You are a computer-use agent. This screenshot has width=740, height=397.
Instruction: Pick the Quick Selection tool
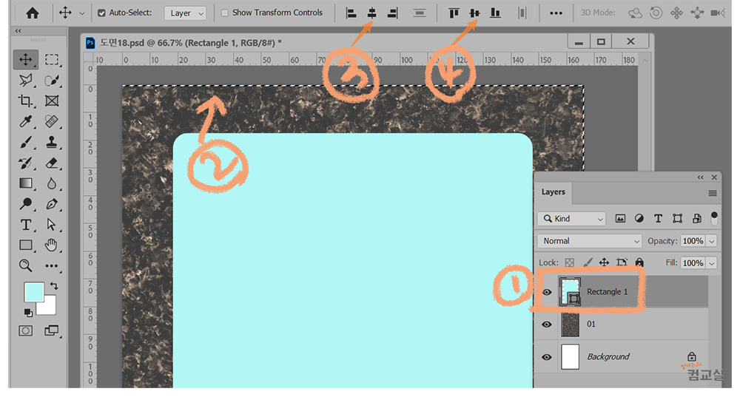(x=52, y=80)
